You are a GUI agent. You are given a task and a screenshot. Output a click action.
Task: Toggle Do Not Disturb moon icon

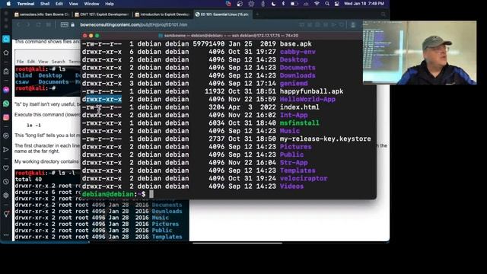coord(273,4)
